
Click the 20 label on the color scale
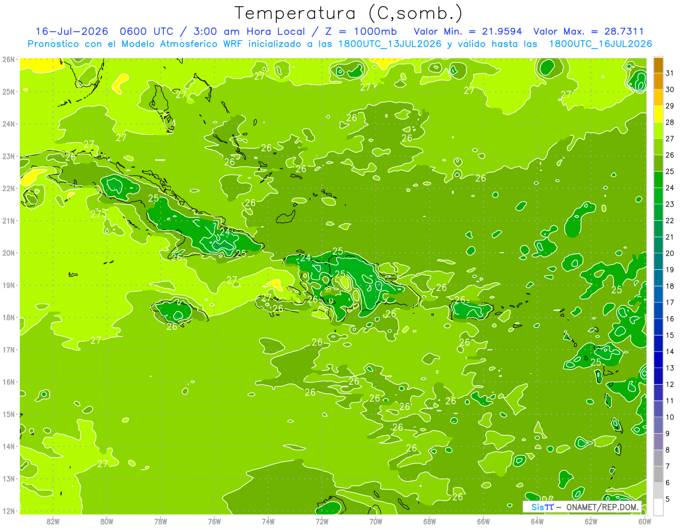(x=670, y=253)
